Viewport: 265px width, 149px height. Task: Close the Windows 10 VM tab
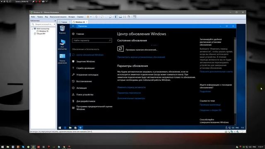click(87, 22)
